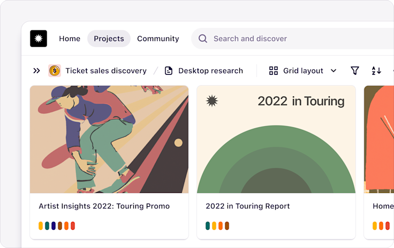Switch to the Community tab

(x=158, y=38)
